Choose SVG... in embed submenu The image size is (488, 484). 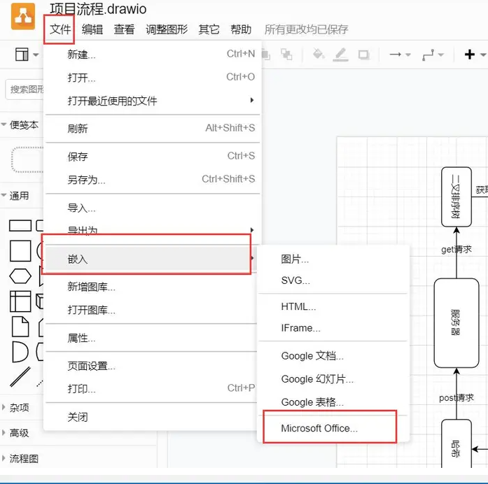333,280
